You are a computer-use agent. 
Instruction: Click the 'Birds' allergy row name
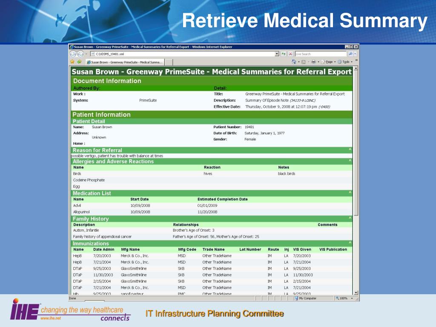point(77,174)
